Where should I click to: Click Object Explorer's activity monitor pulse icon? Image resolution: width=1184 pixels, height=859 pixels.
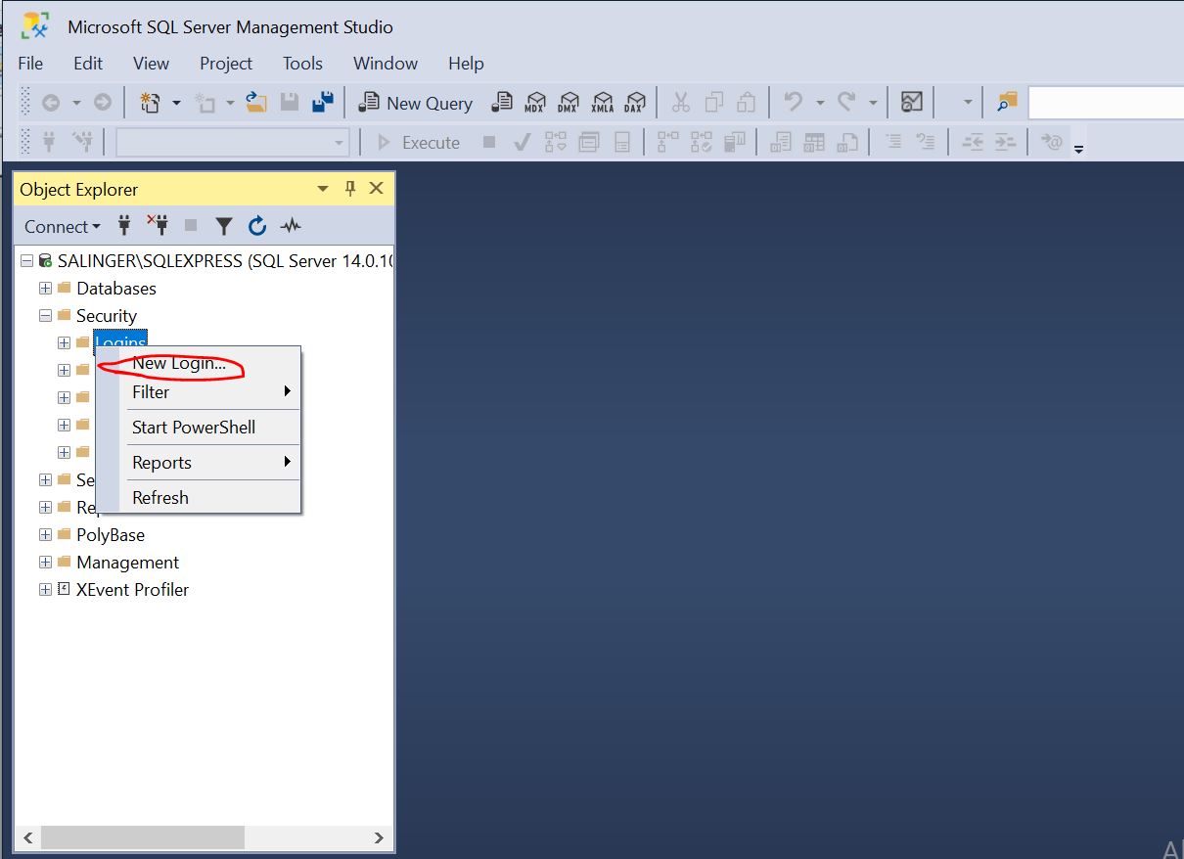click(291, 226)
